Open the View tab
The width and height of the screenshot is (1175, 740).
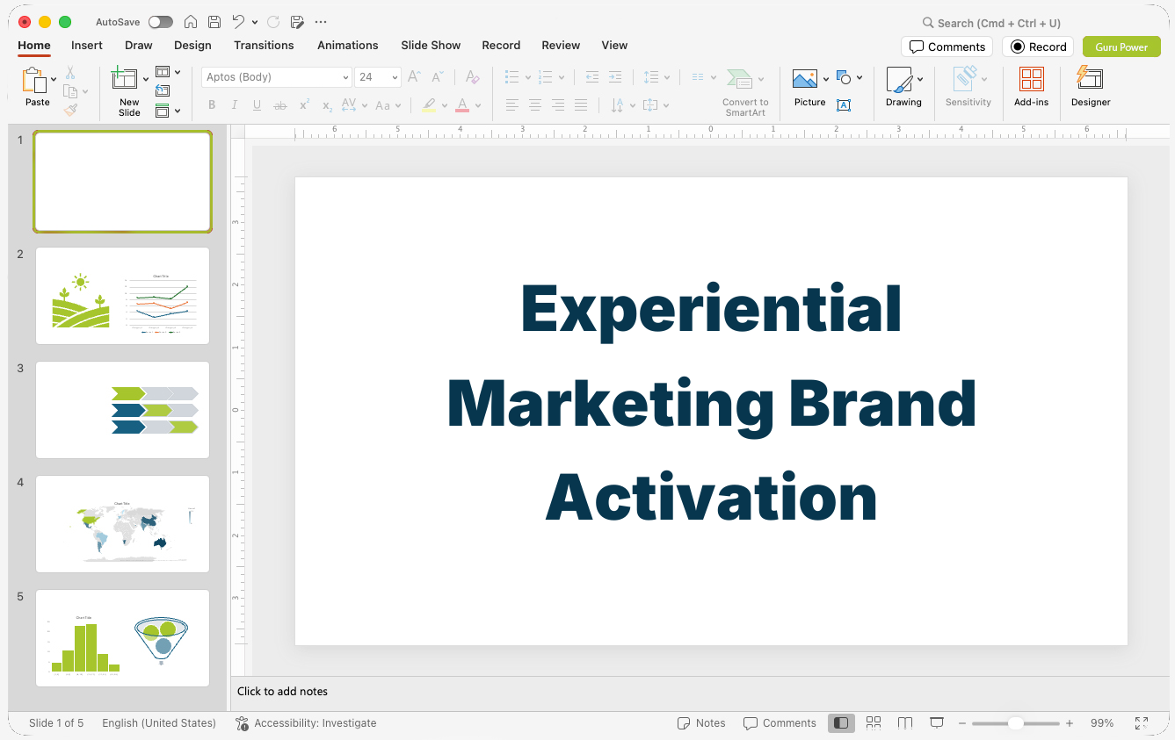tap(614, 46)
